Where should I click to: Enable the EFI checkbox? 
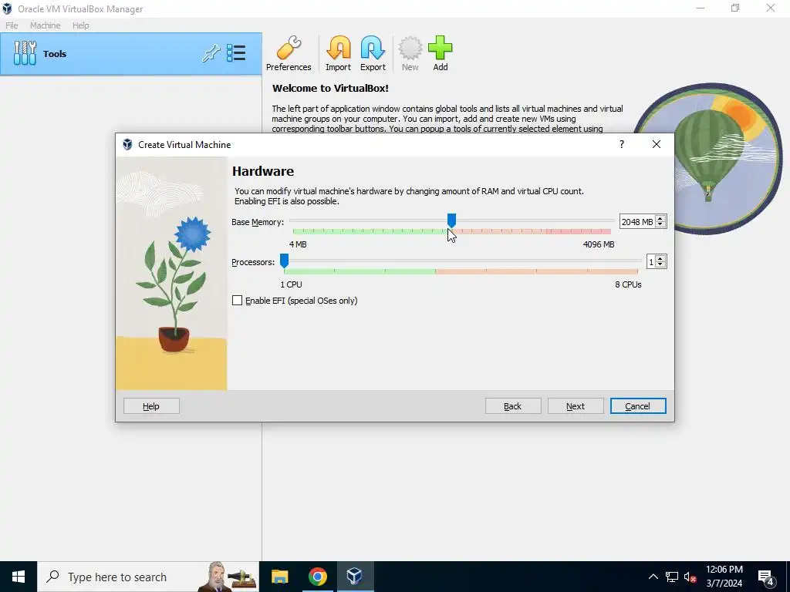click(x=238, y=301)
